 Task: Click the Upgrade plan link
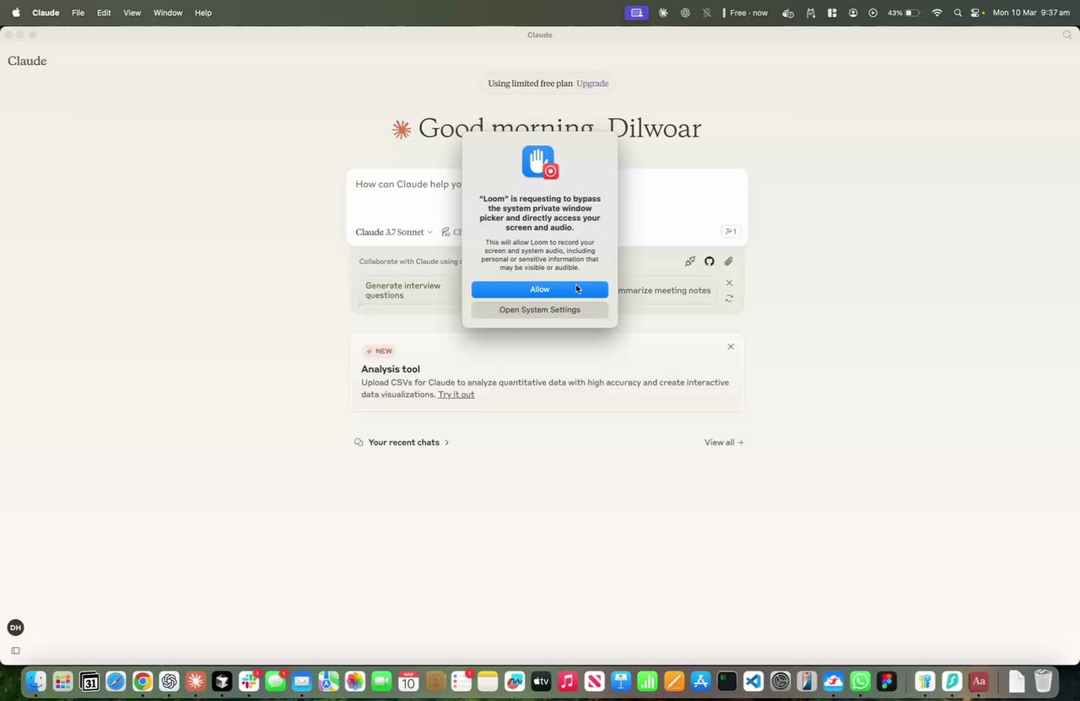coord(592,84)
